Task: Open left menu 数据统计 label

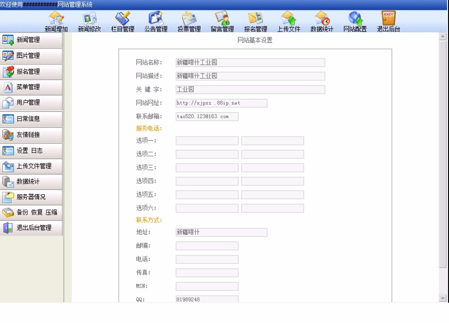Action: (x=28, y=182)
